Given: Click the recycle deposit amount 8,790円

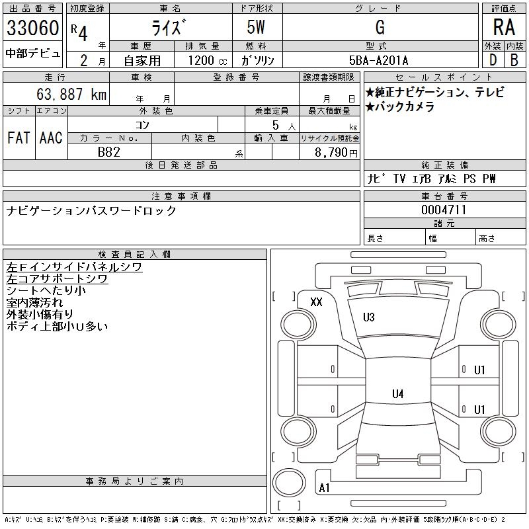Looking at the screenshot, I should [337, 153].
